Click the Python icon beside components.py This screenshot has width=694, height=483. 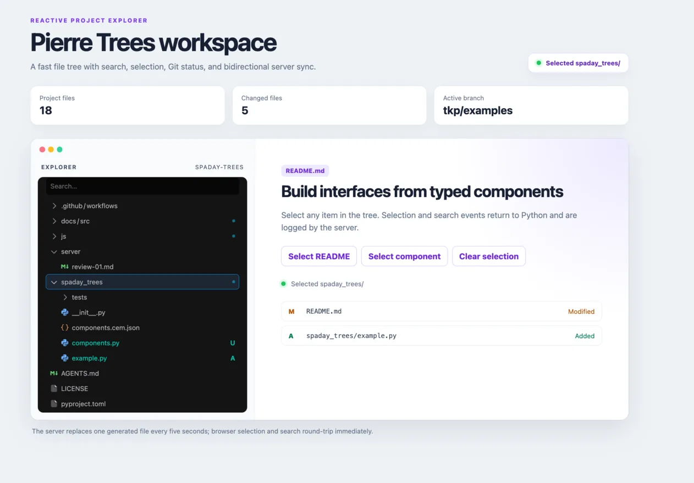[64, 343]
